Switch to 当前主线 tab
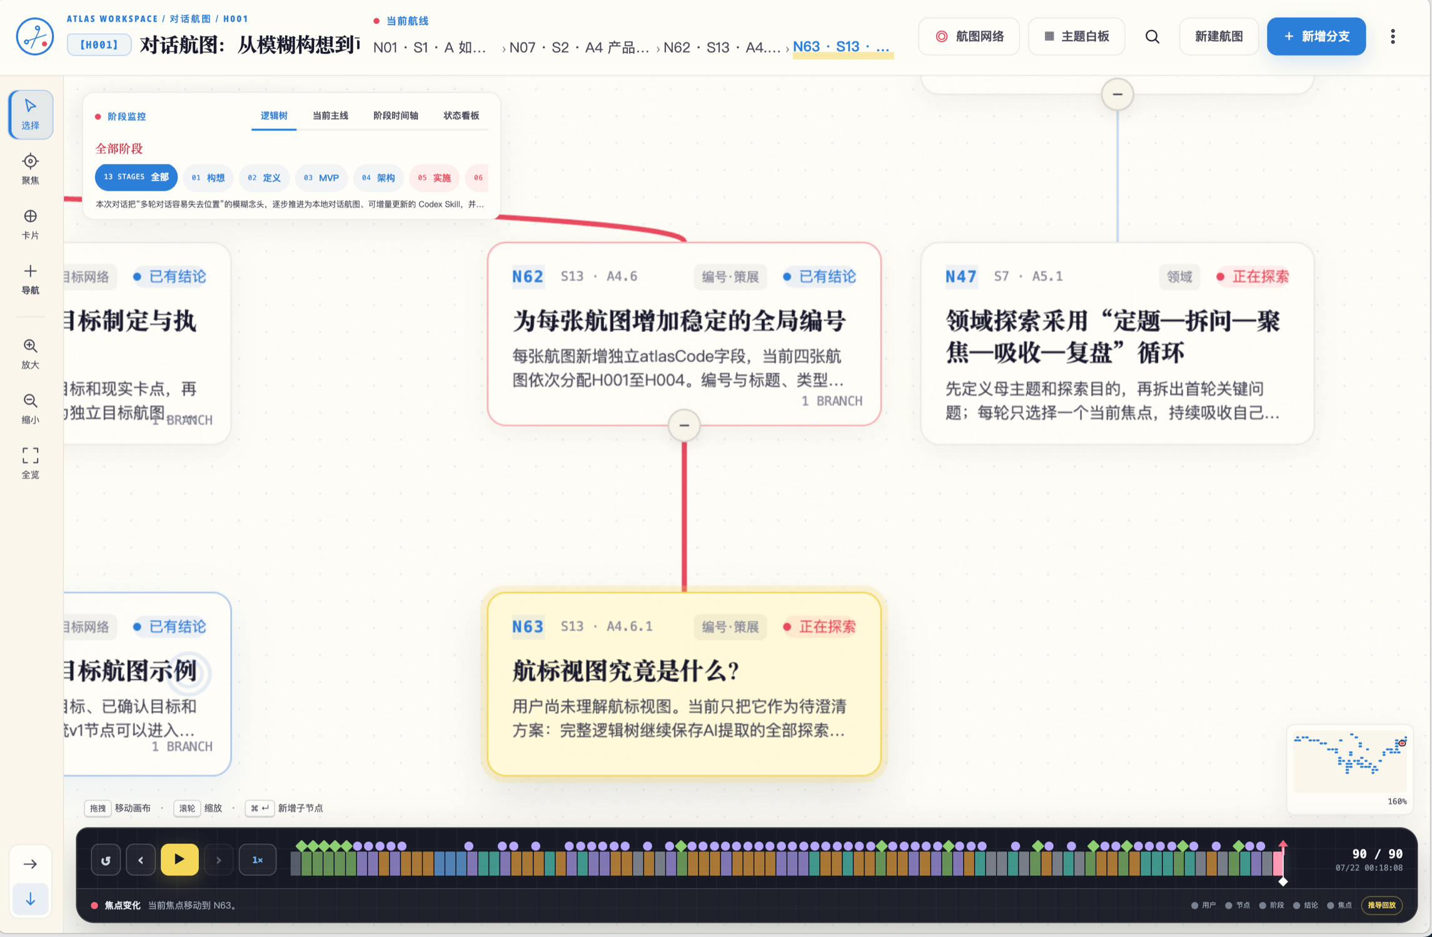Viewport: 1432px width, 937px height. pyautogui.click(x=330, y=116)
